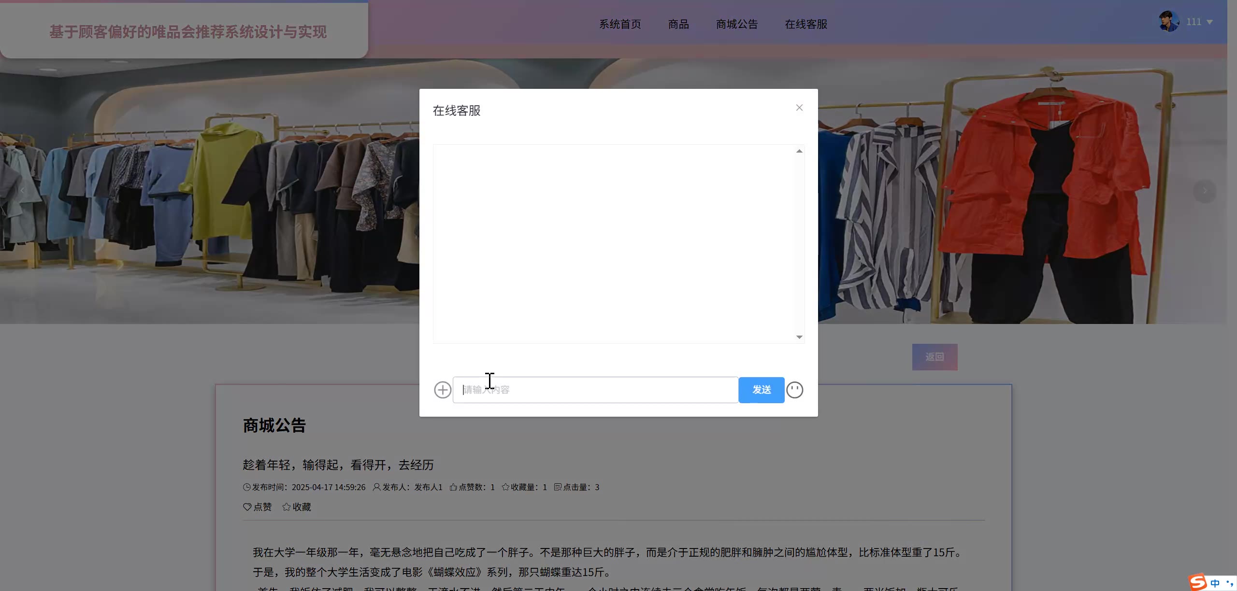
Task: Close the 在线客服 dialog
Action: click(799, 108)
